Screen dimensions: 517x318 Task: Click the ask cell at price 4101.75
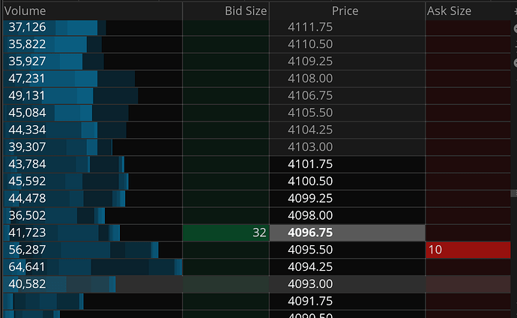click(x=468, y=164)
